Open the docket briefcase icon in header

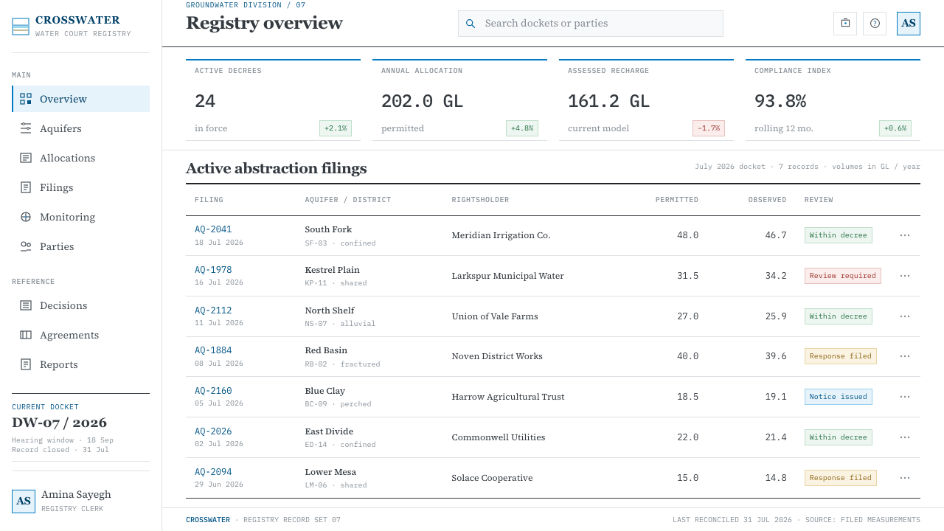(x=845, y=23)
